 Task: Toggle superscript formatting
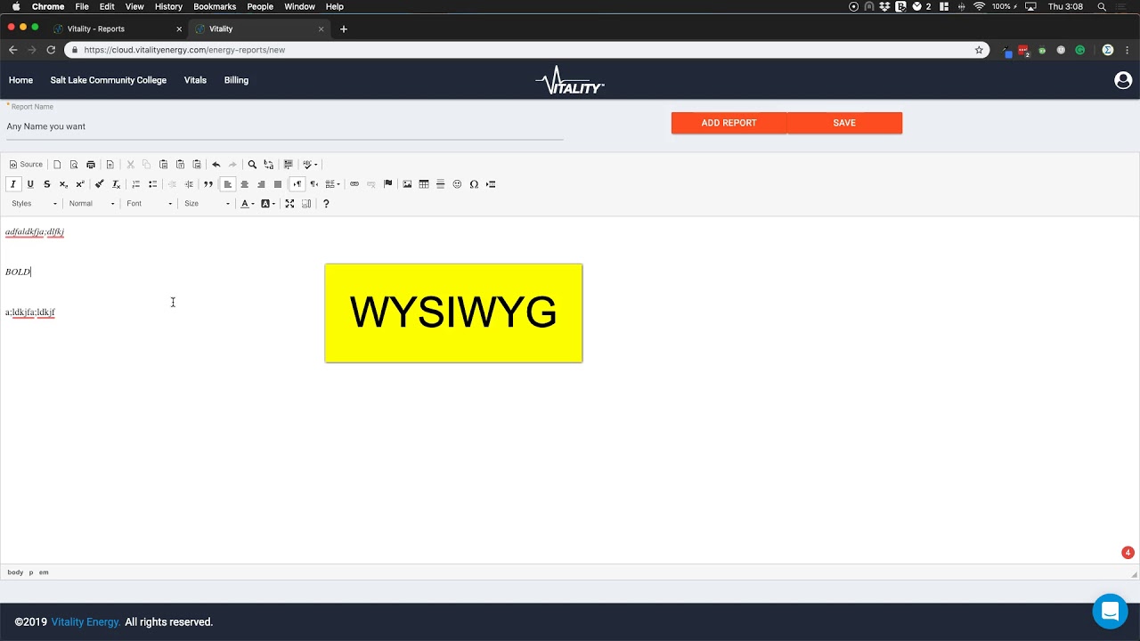click(80, 184)
